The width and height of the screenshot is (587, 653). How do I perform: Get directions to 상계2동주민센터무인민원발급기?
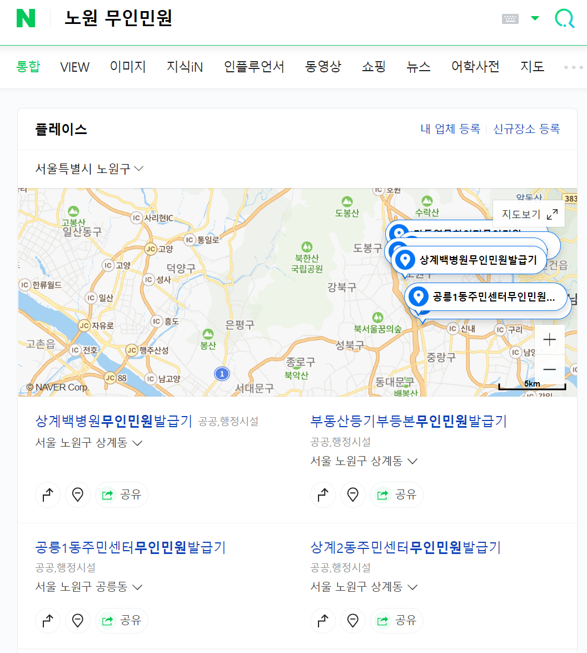pos(323,621)
